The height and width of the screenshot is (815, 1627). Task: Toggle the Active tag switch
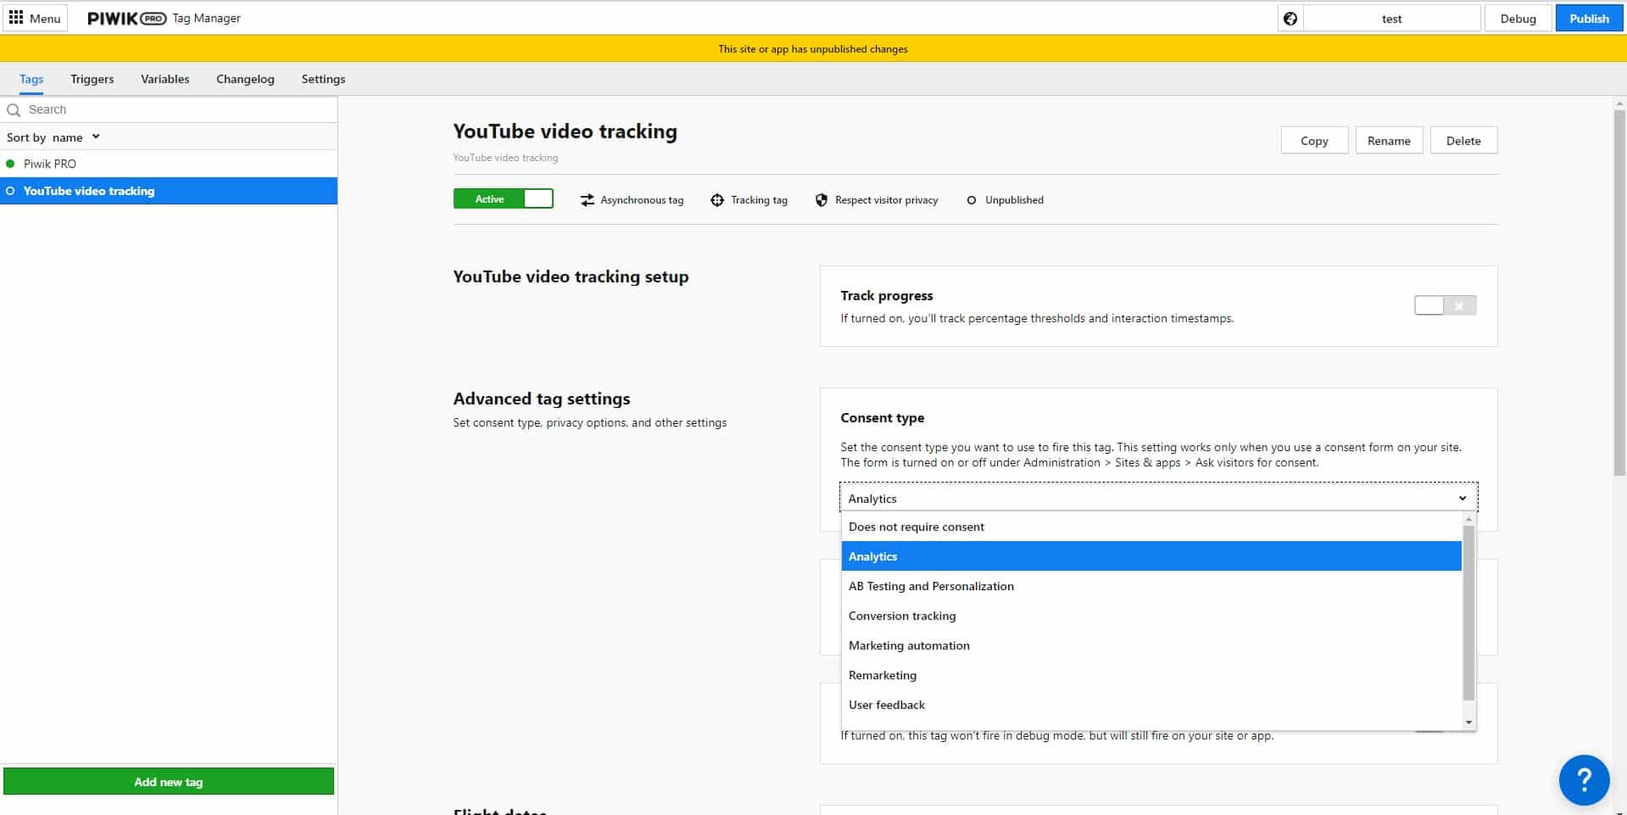coord(504,199)
